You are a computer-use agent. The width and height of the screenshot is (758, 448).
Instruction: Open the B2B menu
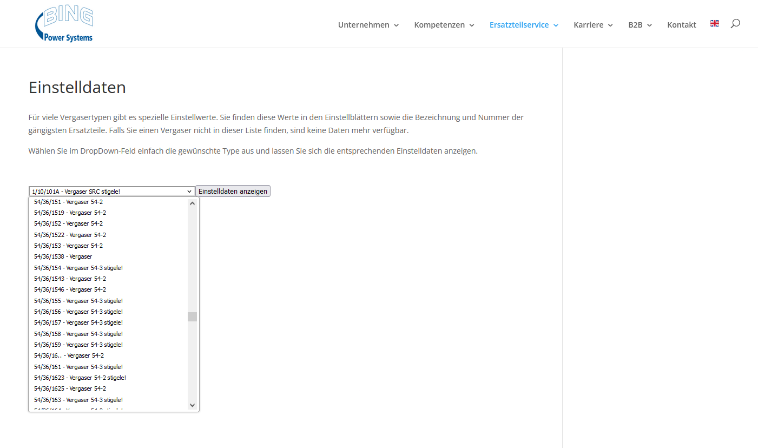[640, 25]
